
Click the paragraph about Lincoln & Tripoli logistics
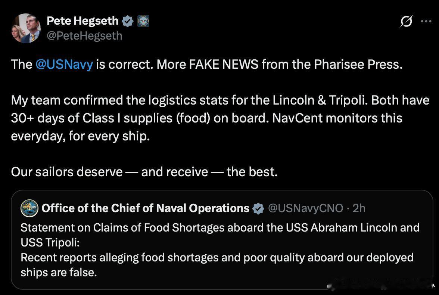(x=220, y=118)
